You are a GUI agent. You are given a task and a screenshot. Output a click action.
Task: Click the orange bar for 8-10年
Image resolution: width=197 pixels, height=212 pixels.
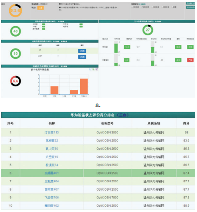pos(74,92)
